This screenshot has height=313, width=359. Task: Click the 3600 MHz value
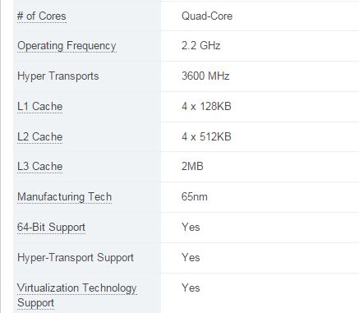[205, 76]
